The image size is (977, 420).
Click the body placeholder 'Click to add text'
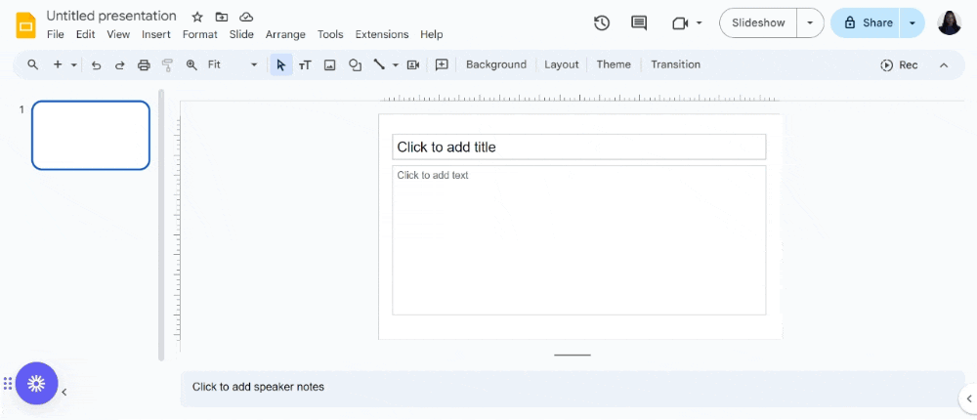[x=578, y=240]
